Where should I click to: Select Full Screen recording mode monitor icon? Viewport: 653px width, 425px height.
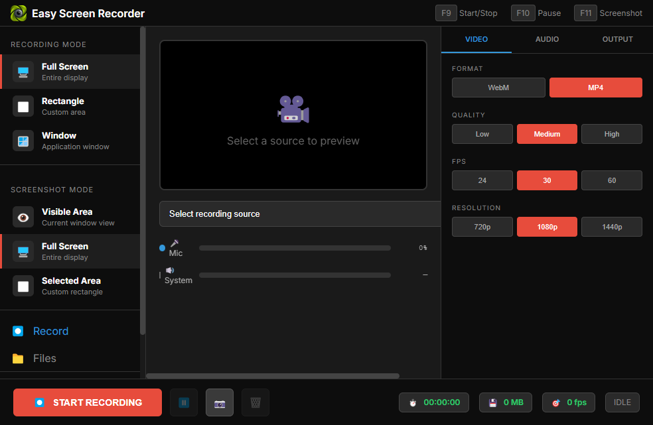point(23,72)
